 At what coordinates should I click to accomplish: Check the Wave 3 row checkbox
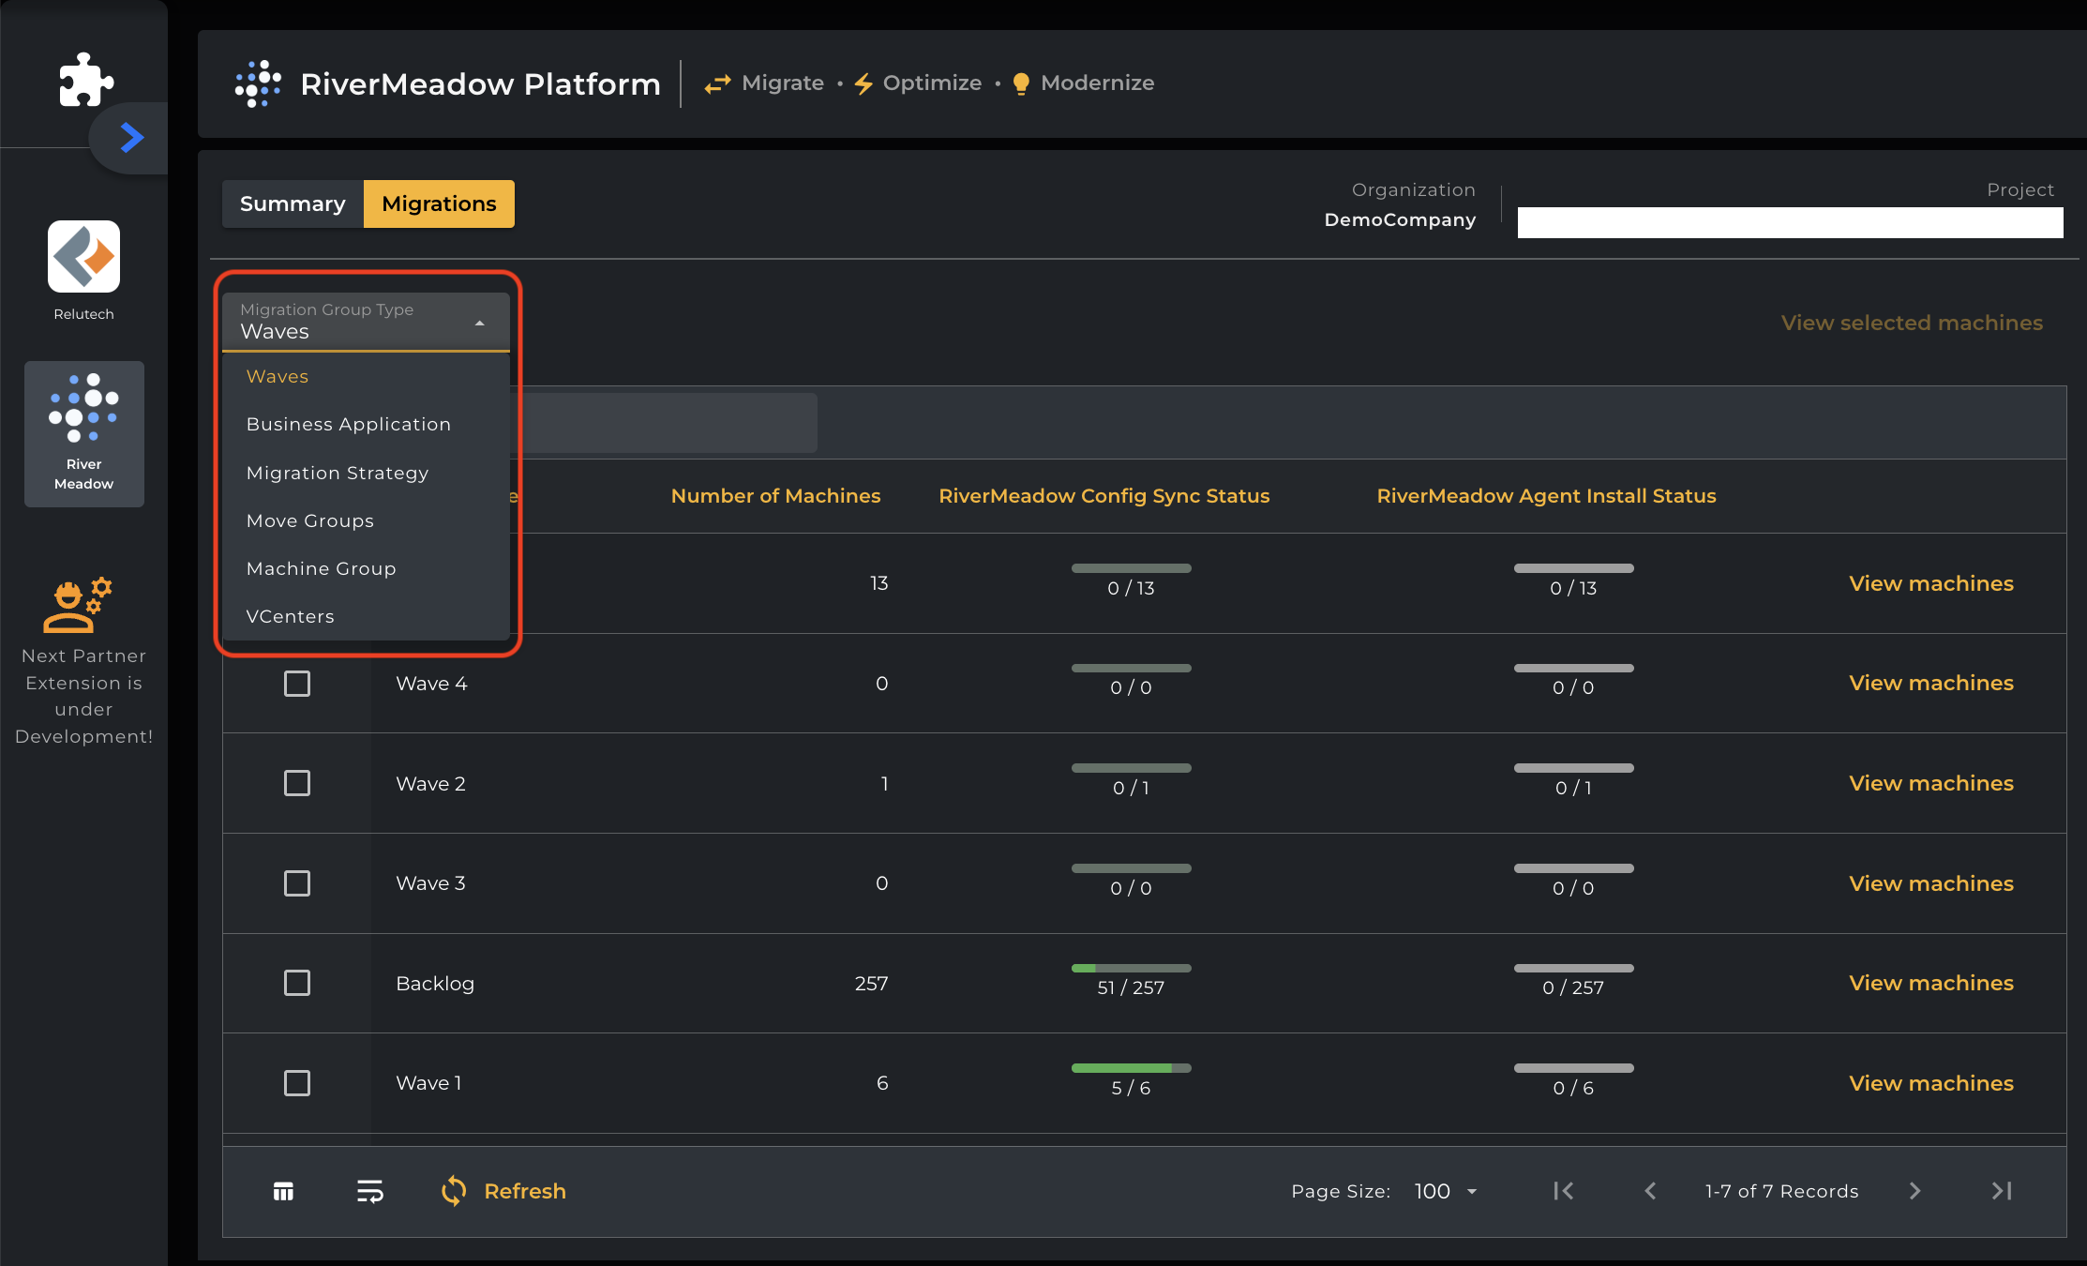297,883
